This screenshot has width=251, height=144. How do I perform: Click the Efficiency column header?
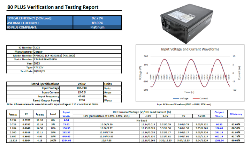coord(234,114)
